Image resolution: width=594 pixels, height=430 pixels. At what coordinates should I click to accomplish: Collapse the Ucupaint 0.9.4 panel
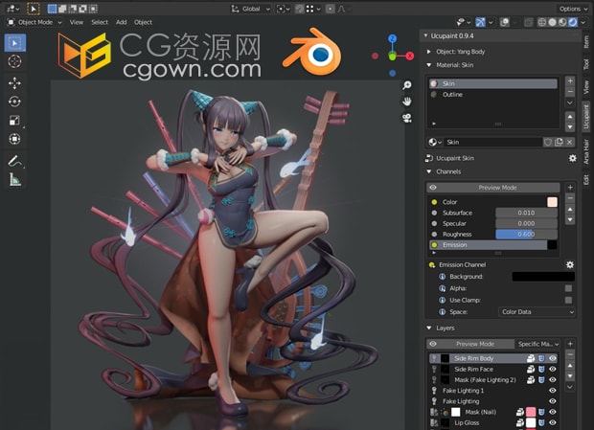425,35
